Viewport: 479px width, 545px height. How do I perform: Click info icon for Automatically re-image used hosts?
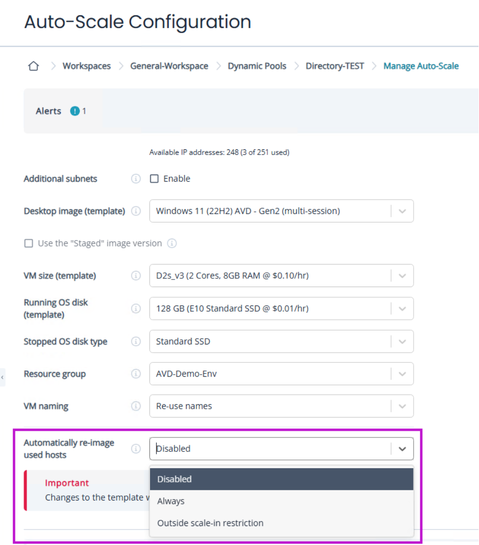click(136, 449)
